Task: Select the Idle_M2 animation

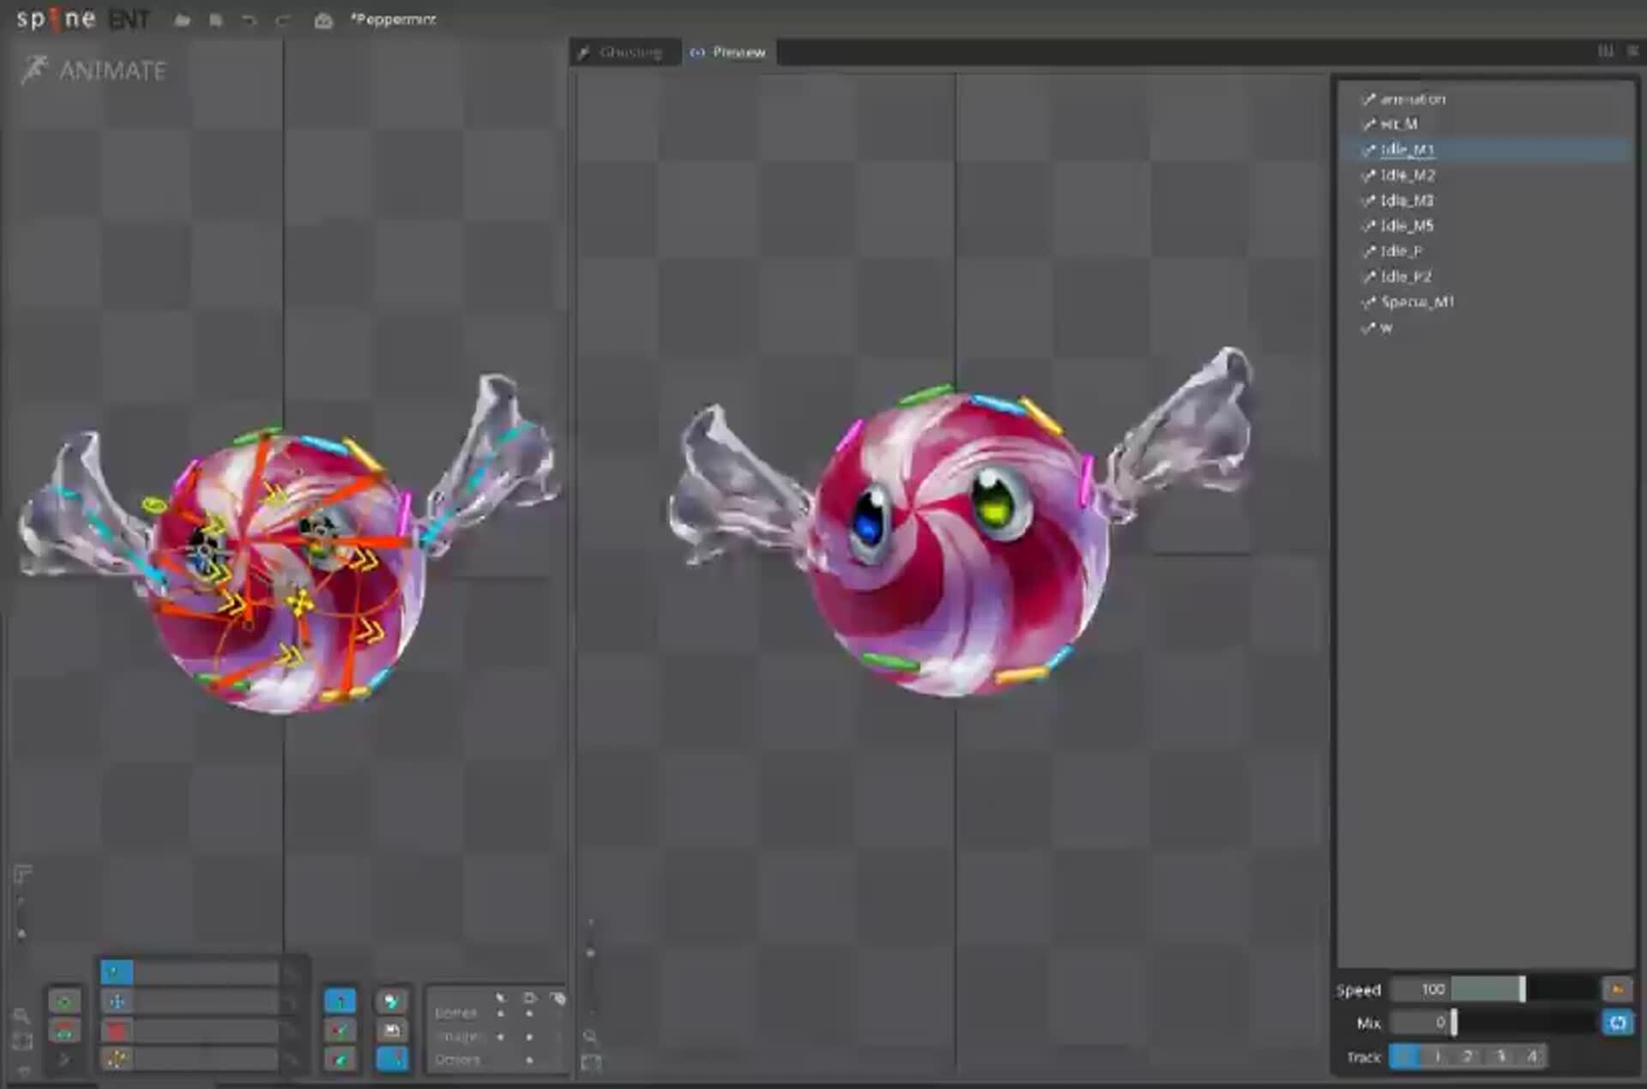Action: pyautogui.click(x=1407, y=176)
